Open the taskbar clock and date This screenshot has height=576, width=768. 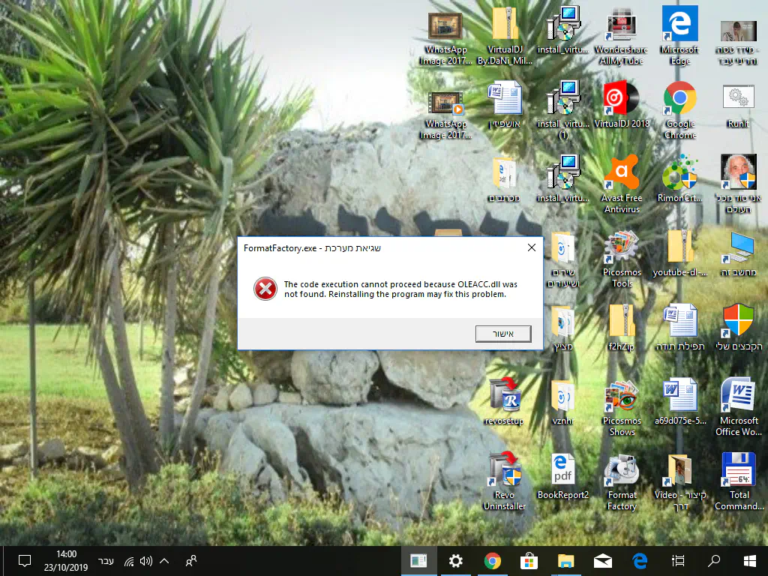66,561
